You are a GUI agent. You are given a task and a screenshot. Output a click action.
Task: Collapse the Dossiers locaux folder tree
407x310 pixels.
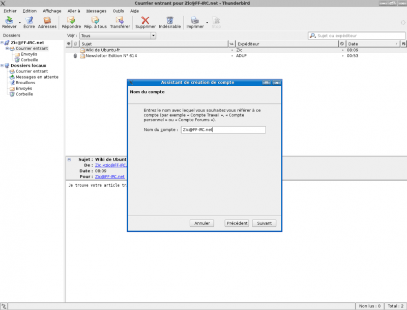(x=2, y=65)
